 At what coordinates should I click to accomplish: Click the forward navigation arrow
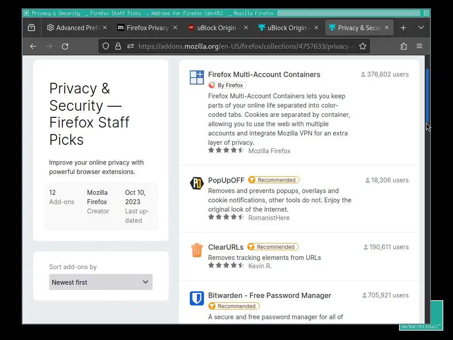49,46
